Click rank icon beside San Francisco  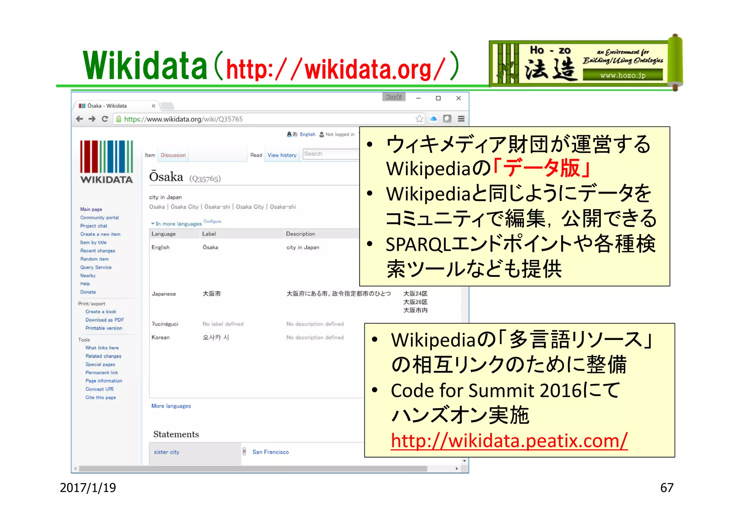[244, 452]
